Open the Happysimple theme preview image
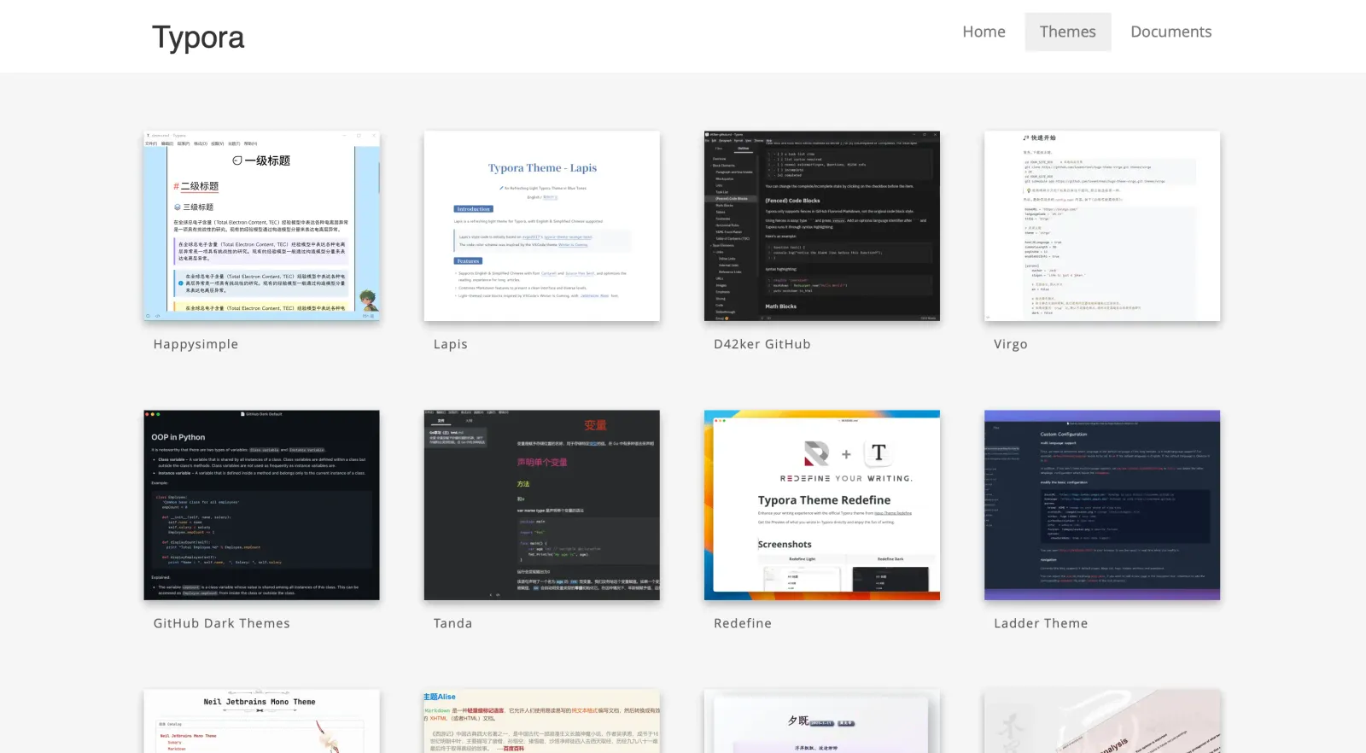This screenshot has width=1366, height=753. (x=261, y=226)
